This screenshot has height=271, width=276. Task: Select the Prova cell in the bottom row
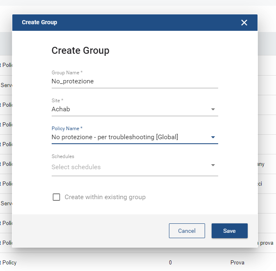[x=237, y=262]
